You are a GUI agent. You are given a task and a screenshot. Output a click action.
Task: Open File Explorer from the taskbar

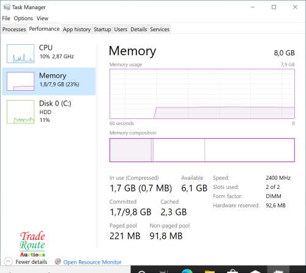tap(210, 271)
